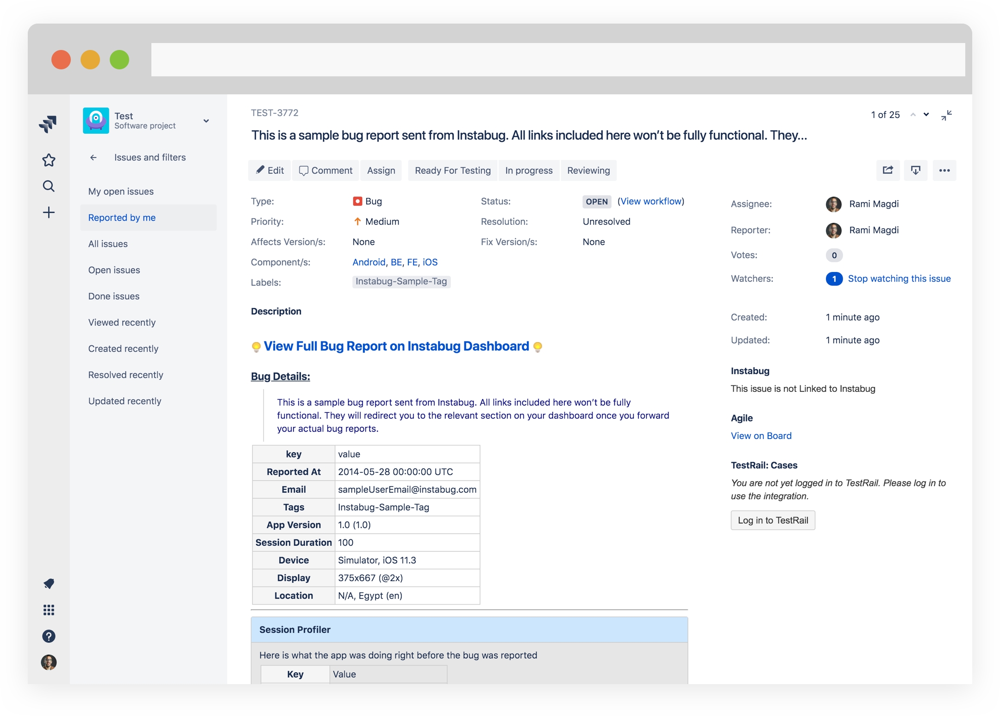
Task: Open the Viewed recently filter
Action: tap(122, 322)
